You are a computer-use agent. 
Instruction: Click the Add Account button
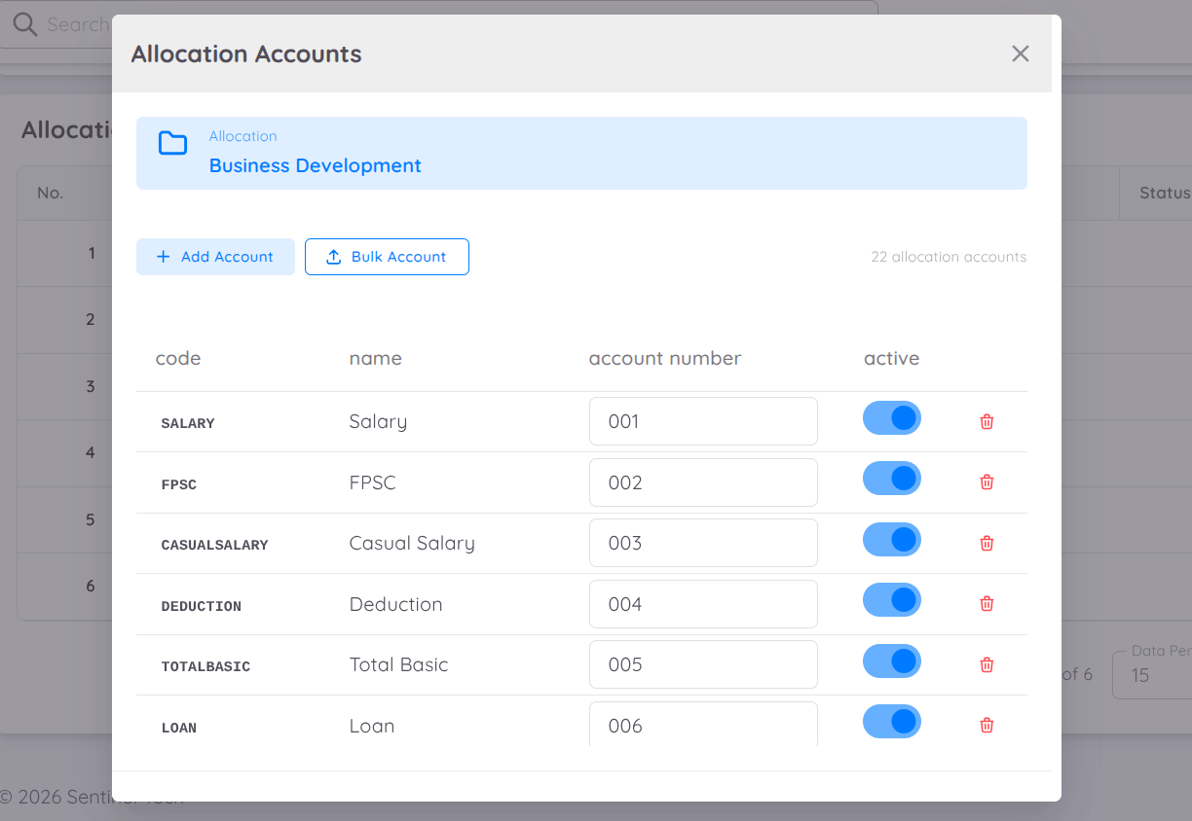(x=215, y=257)
